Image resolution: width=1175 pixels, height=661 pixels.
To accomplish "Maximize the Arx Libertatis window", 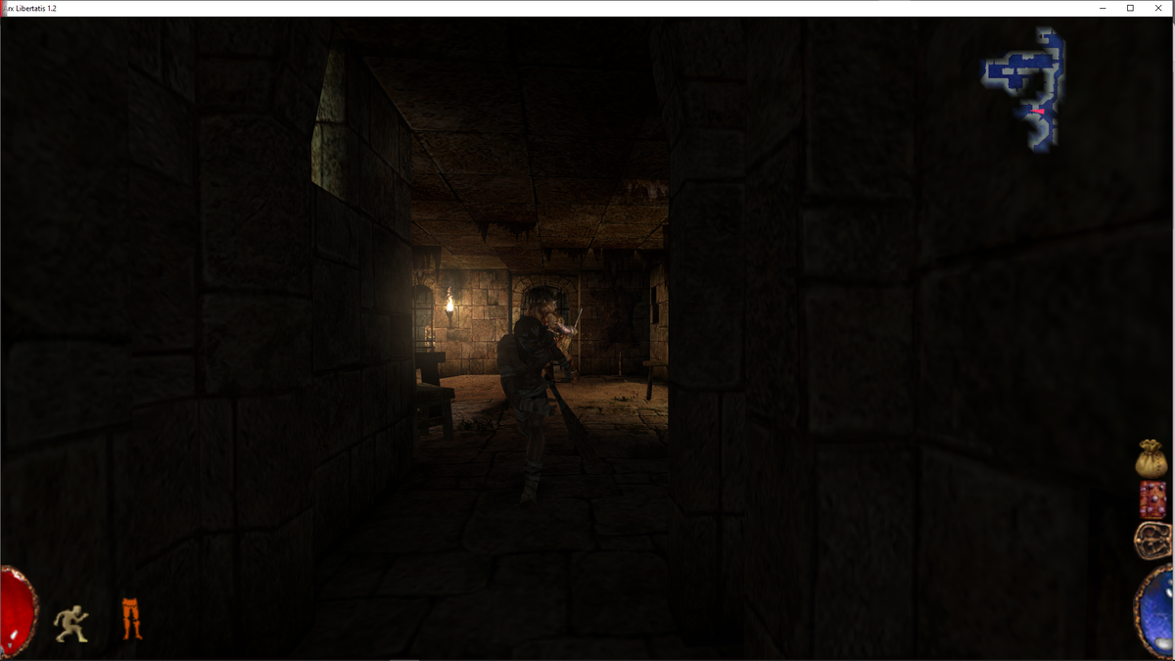I will [1130, 8].
